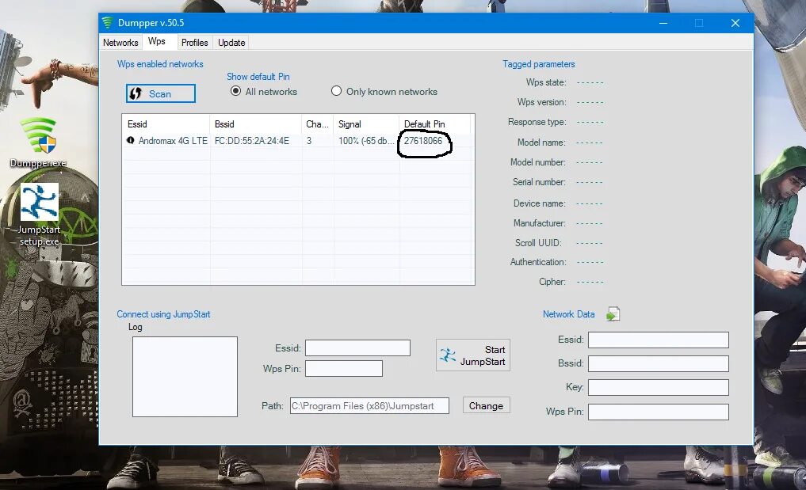Open Dumpper.exe desktop icon
Image resolution: width=806 pixels, height=490 pixels.
pos(39,142)
